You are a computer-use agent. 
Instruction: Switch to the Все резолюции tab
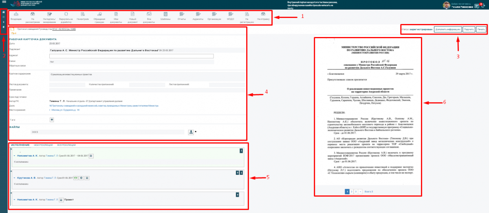coord(66,145)
